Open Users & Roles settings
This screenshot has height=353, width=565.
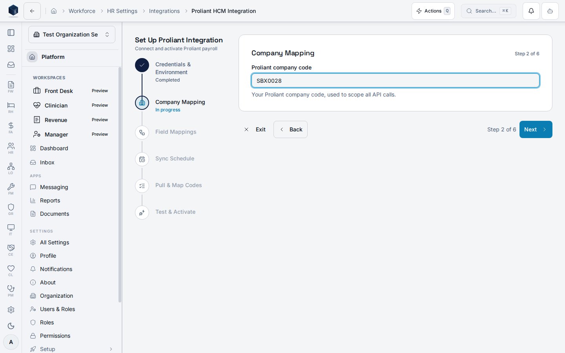[x=72, y=309]
